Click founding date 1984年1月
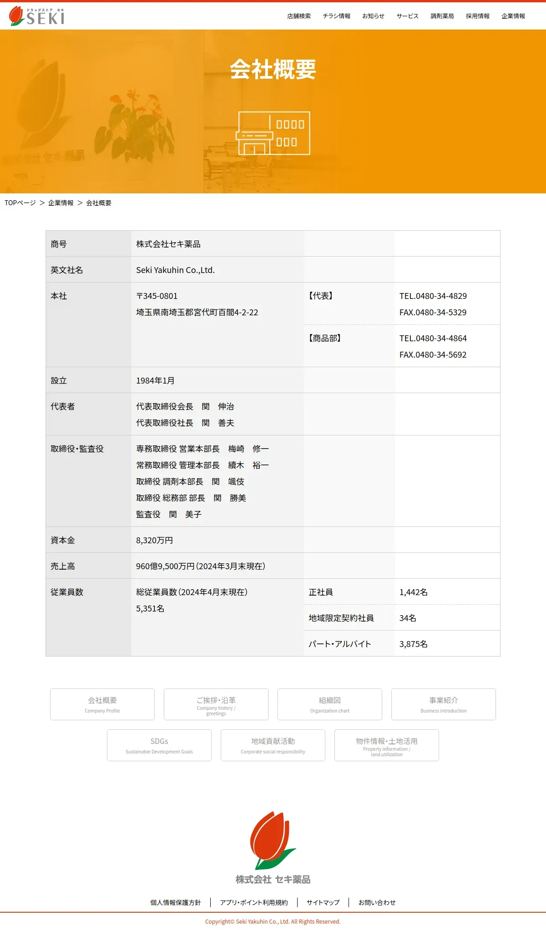This screenshot has height=930, width=546. (155, 380)
